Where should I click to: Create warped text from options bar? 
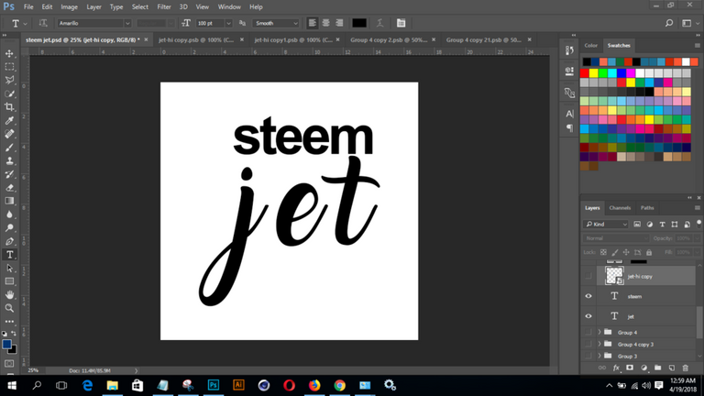(x=380, y=23)
